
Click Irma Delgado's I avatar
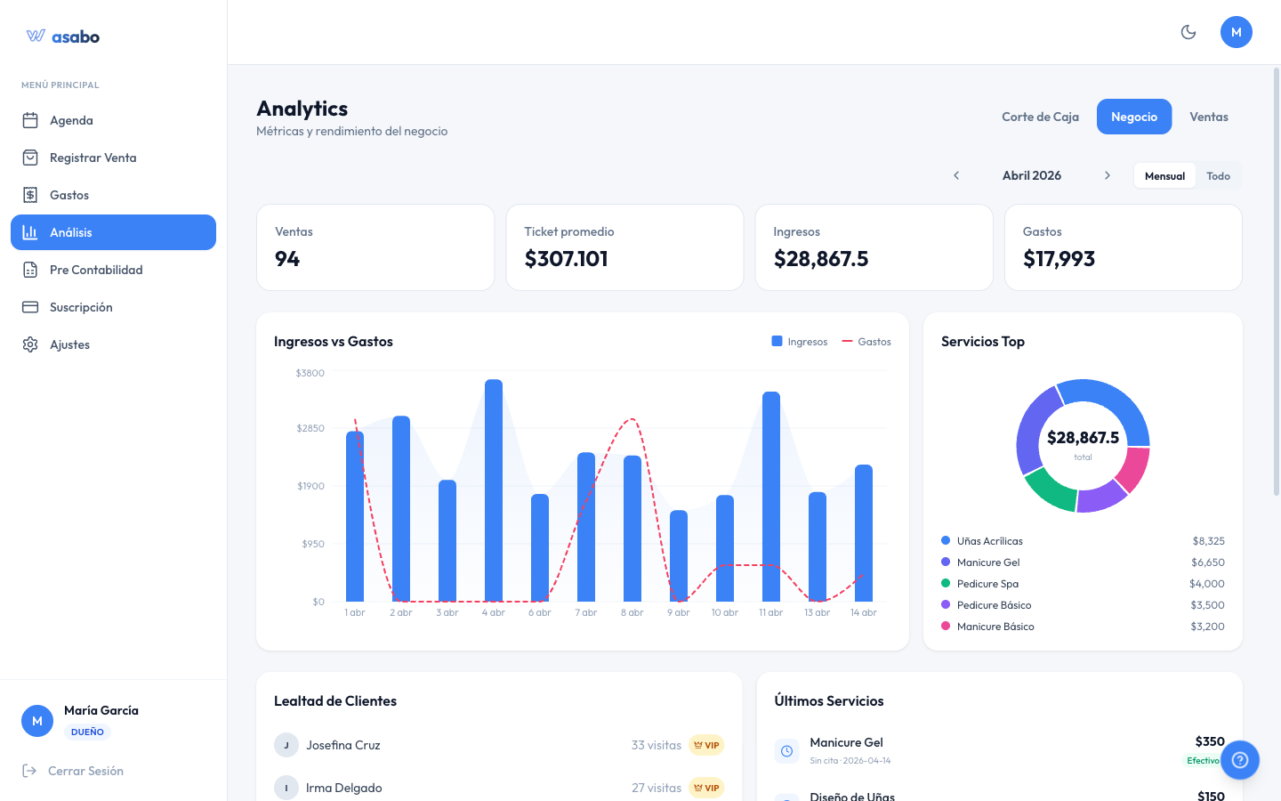click(286, 788)
